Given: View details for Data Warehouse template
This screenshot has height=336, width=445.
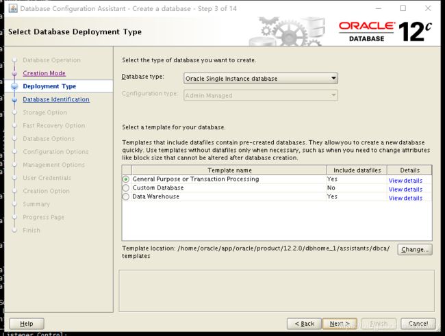Looking at the screenshot, I should coord(405,198).
